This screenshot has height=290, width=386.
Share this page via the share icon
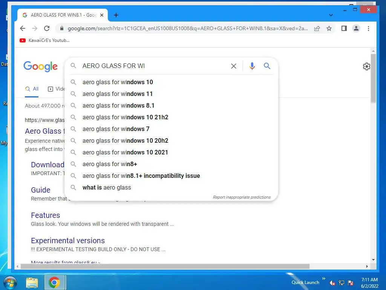[x=317, y=28]
